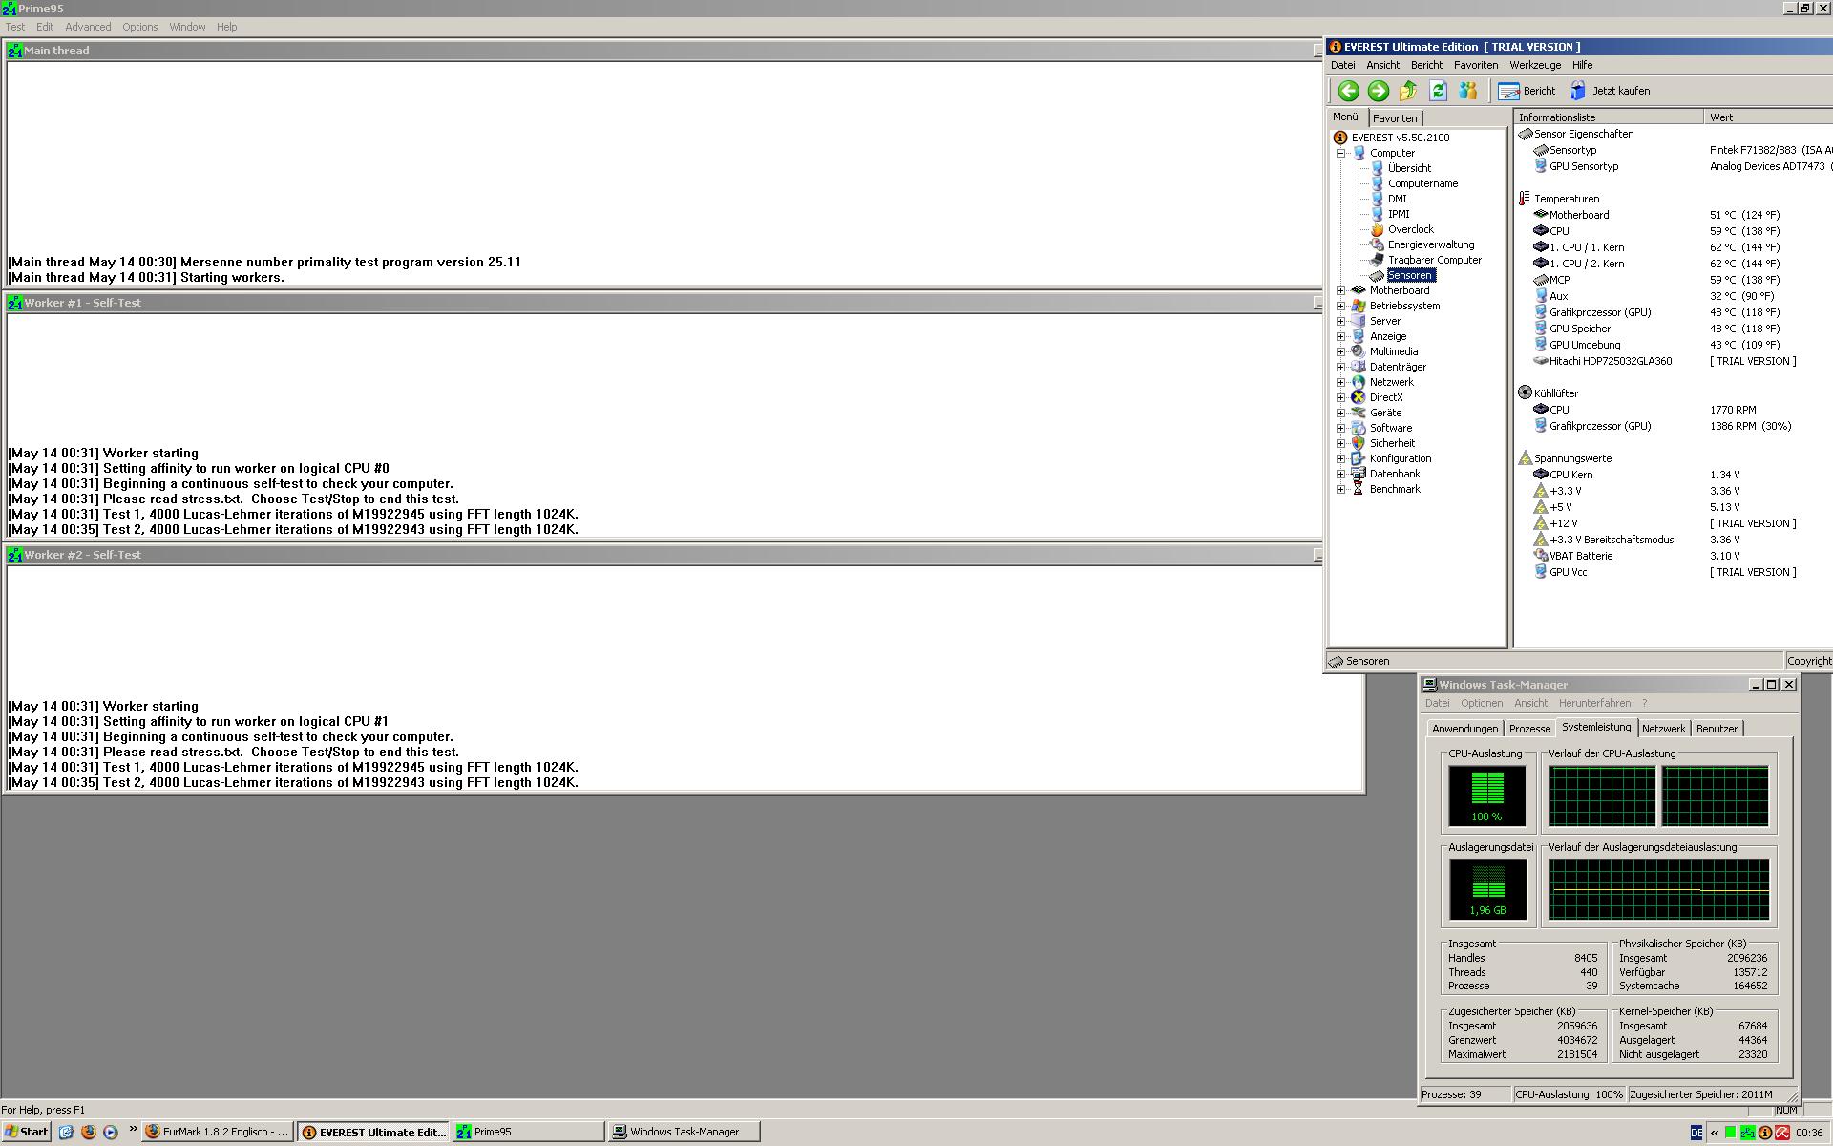Open Show Desktop from quick launch
Viewport: 1833px width, 1146px height.
point(66,1132)
